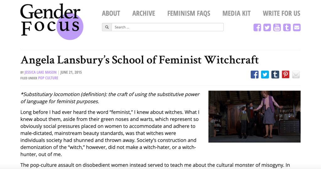
Task: Share article on Tumblr (dark blue icon)
Action: (x=275, y=74)
